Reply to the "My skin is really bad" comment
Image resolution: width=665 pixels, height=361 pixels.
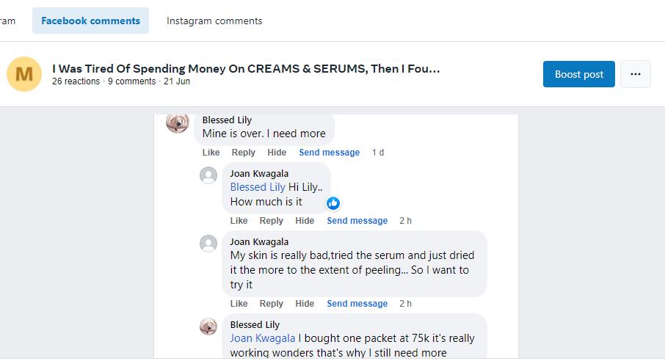pyautogui.click(x=271, y=304)
